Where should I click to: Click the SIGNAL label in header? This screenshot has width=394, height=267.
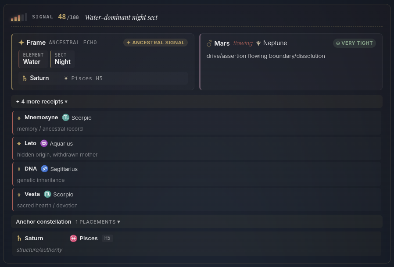[x=43, y=17]
